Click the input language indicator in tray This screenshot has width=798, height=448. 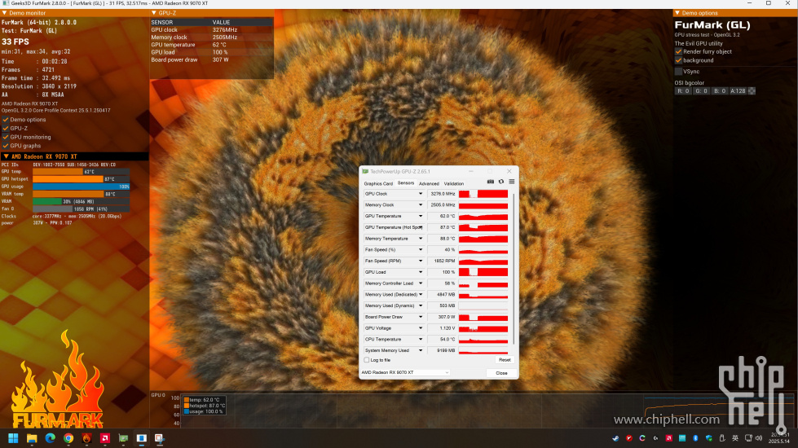[735, 438]
